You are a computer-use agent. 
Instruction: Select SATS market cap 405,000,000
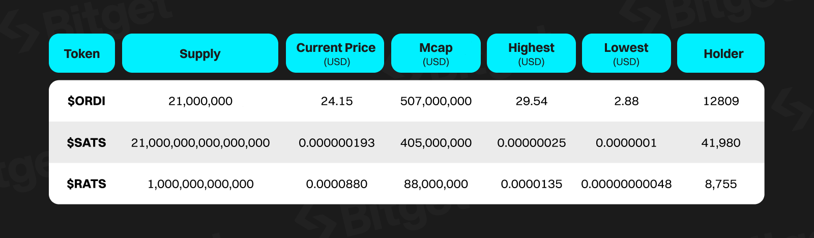436,143
